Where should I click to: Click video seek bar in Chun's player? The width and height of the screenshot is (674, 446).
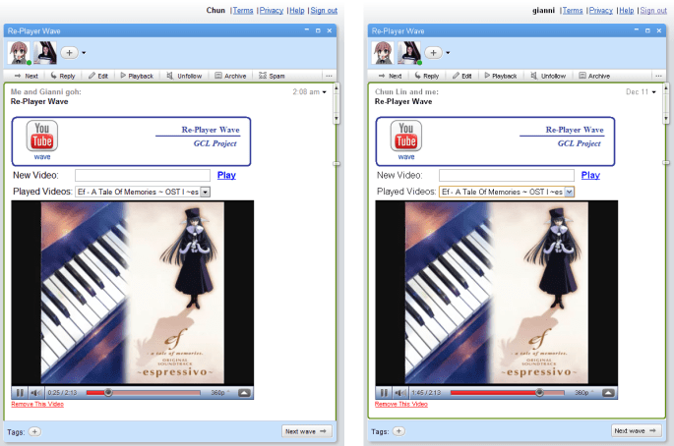(x=143, y=392)
